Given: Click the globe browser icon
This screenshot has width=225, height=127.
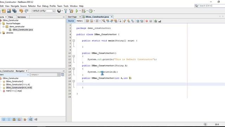Looking at the screenshot, I should [x=59, y=11].
